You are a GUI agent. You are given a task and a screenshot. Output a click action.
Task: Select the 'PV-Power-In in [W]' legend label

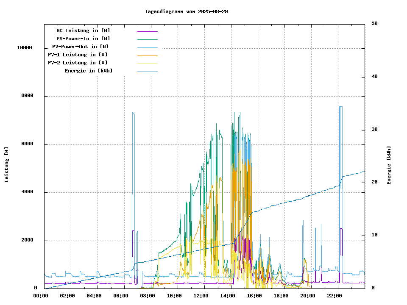83,39
